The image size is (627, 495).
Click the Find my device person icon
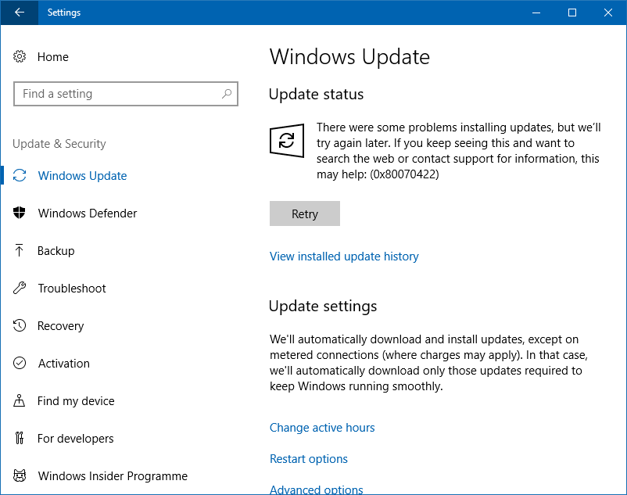(x=20, y=400)
